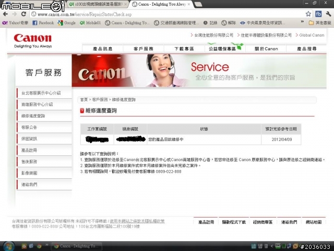Select 台北客服展示中心介紹 in sidebar
The height and width of the screenshot is (251, 334).
44,93
